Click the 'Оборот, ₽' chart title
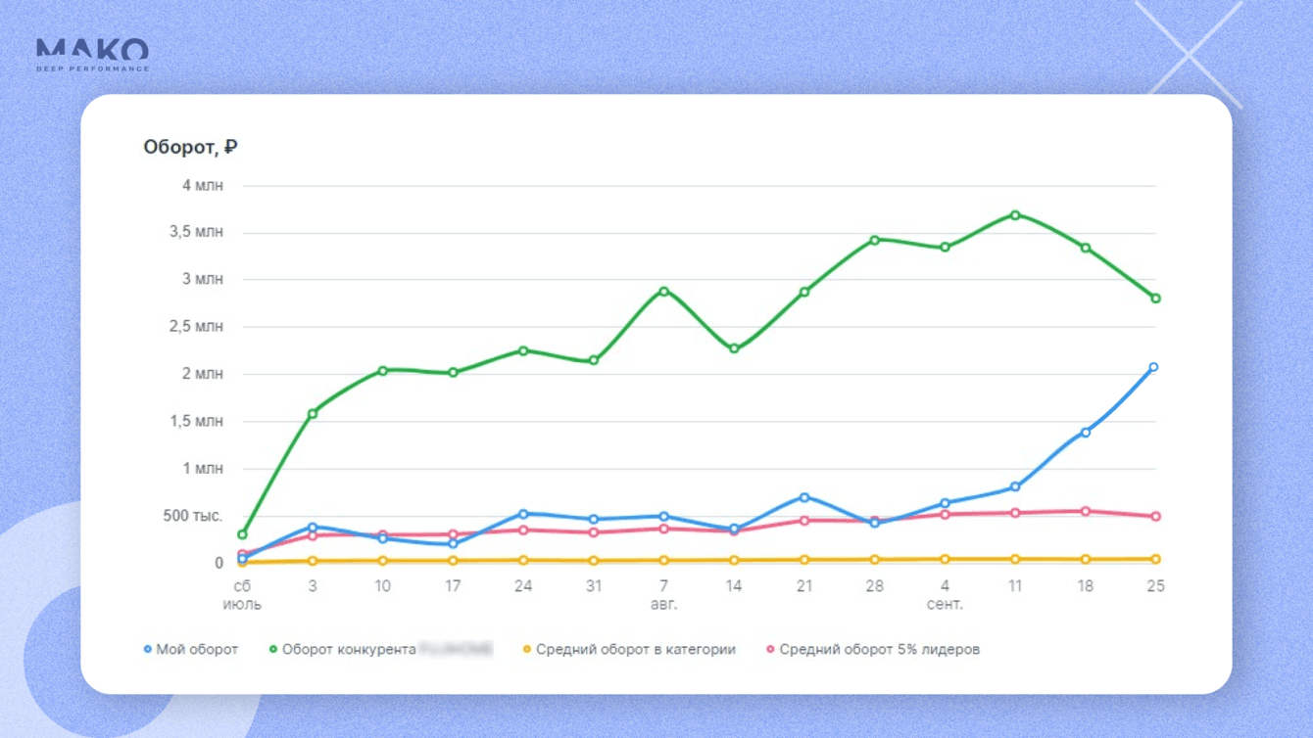This screenshot has height=738, width=1313. 190,147
